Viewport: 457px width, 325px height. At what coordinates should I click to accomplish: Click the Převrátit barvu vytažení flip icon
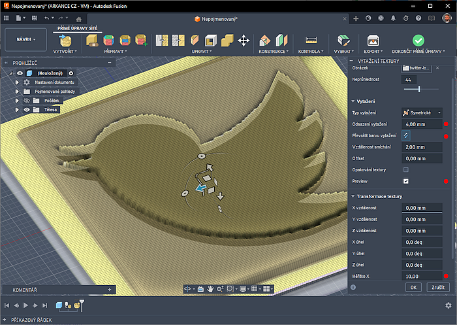[406, 135]
